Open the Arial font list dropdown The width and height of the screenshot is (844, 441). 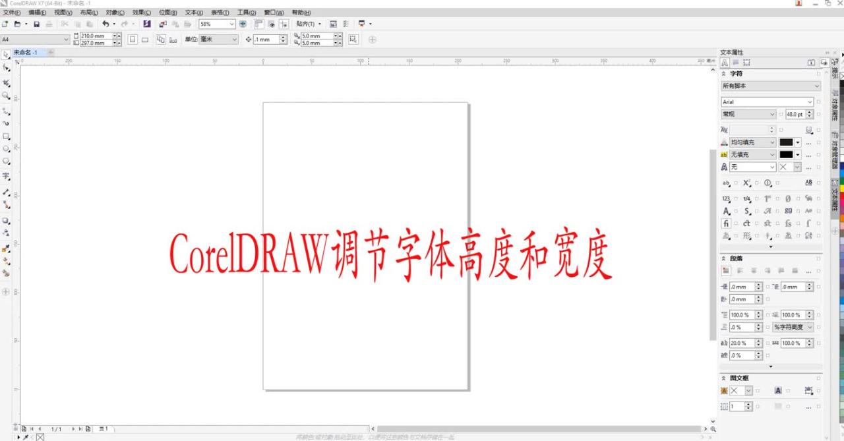pyautogui.click(x=810, y=102)
